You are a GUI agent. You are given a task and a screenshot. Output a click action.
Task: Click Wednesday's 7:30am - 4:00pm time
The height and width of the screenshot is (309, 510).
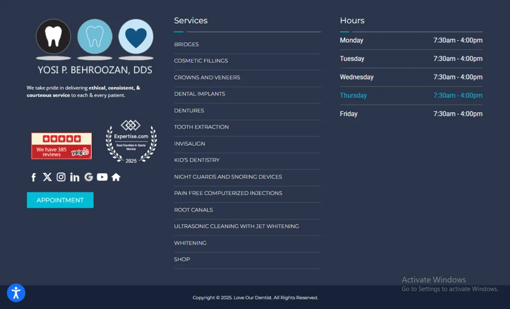tap(458, 77)
